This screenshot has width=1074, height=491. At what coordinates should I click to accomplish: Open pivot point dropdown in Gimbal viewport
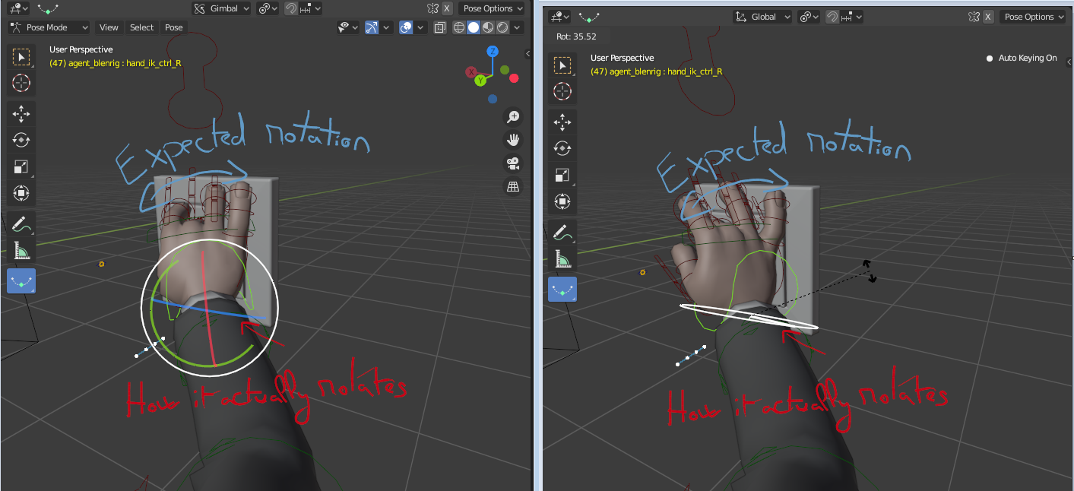pos(268,8)
